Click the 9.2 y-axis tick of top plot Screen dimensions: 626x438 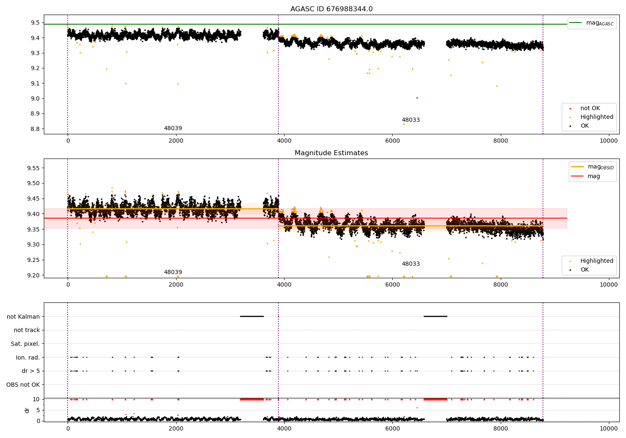pos(35,68)
